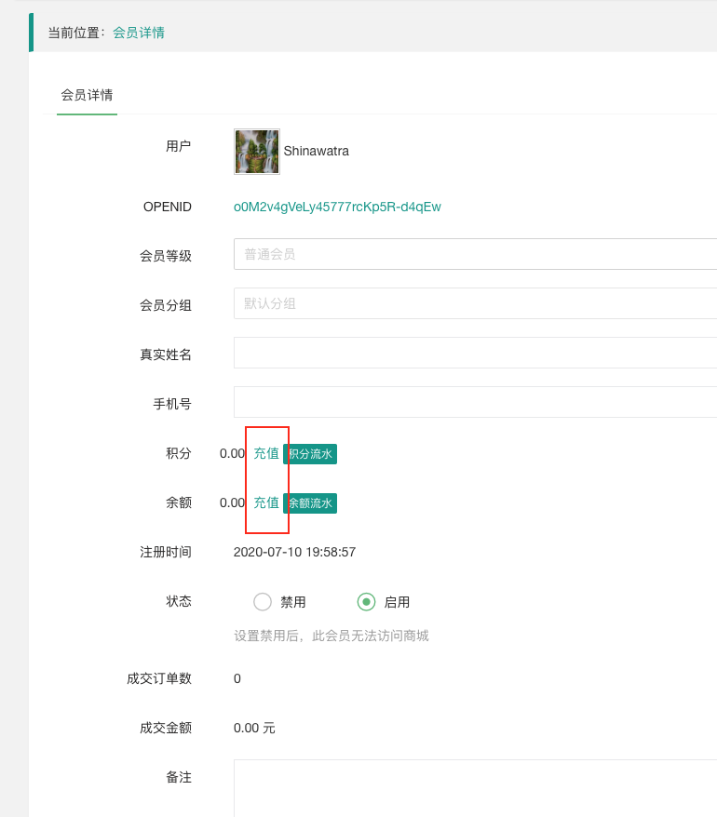Click the 会员等级 field showing 普通会员
The height and width of the screenshot is (817, 717).
(476, 254)
